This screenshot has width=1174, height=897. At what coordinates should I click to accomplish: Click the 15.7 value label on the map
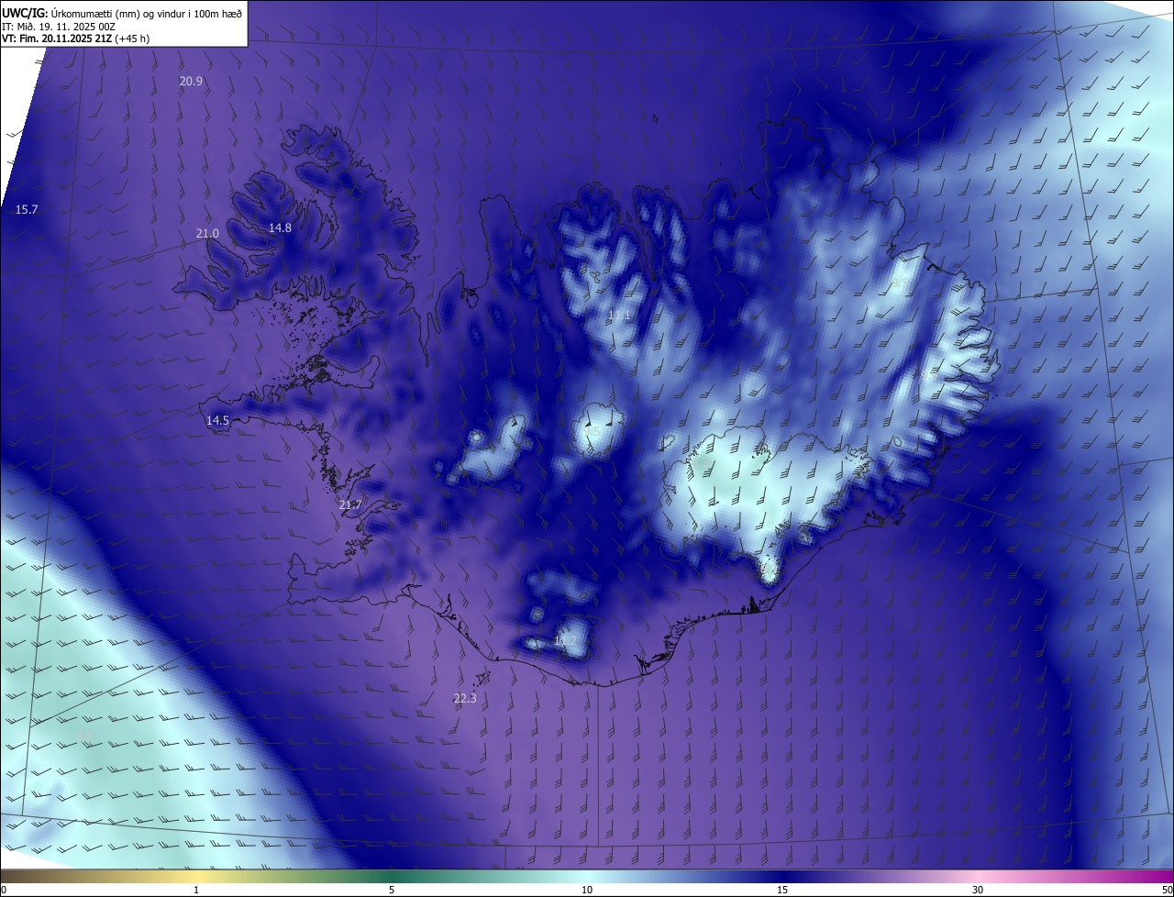[x=27, y=210]
